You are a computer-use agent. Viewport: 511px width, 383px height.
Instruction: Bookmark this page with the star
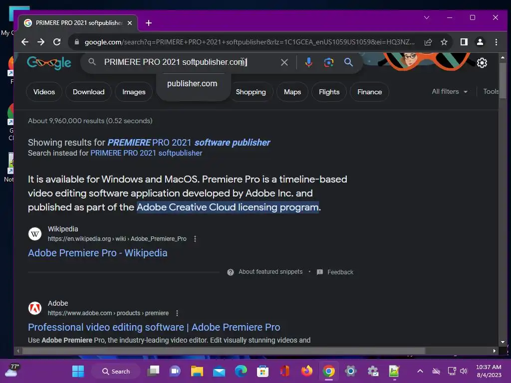tap(444, 42)
